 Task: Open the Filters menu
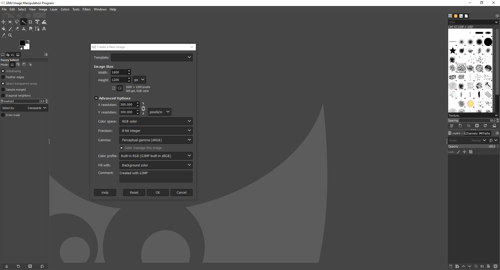86,9
